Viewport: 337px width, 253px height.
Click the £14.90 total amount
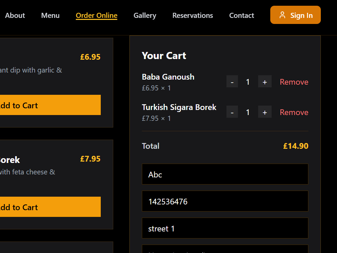tap(296, 146)
